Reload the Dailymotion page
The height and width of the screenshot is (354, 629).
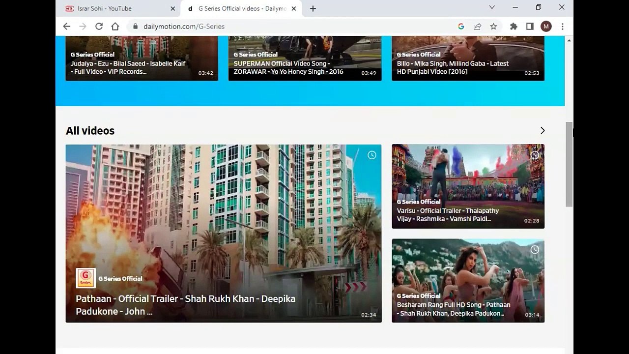pos(99,27)
